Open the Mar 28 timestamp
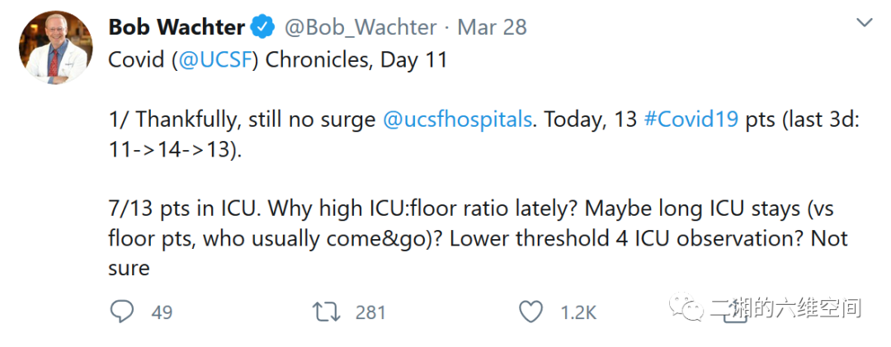The image size is (891, 347). 492,27
